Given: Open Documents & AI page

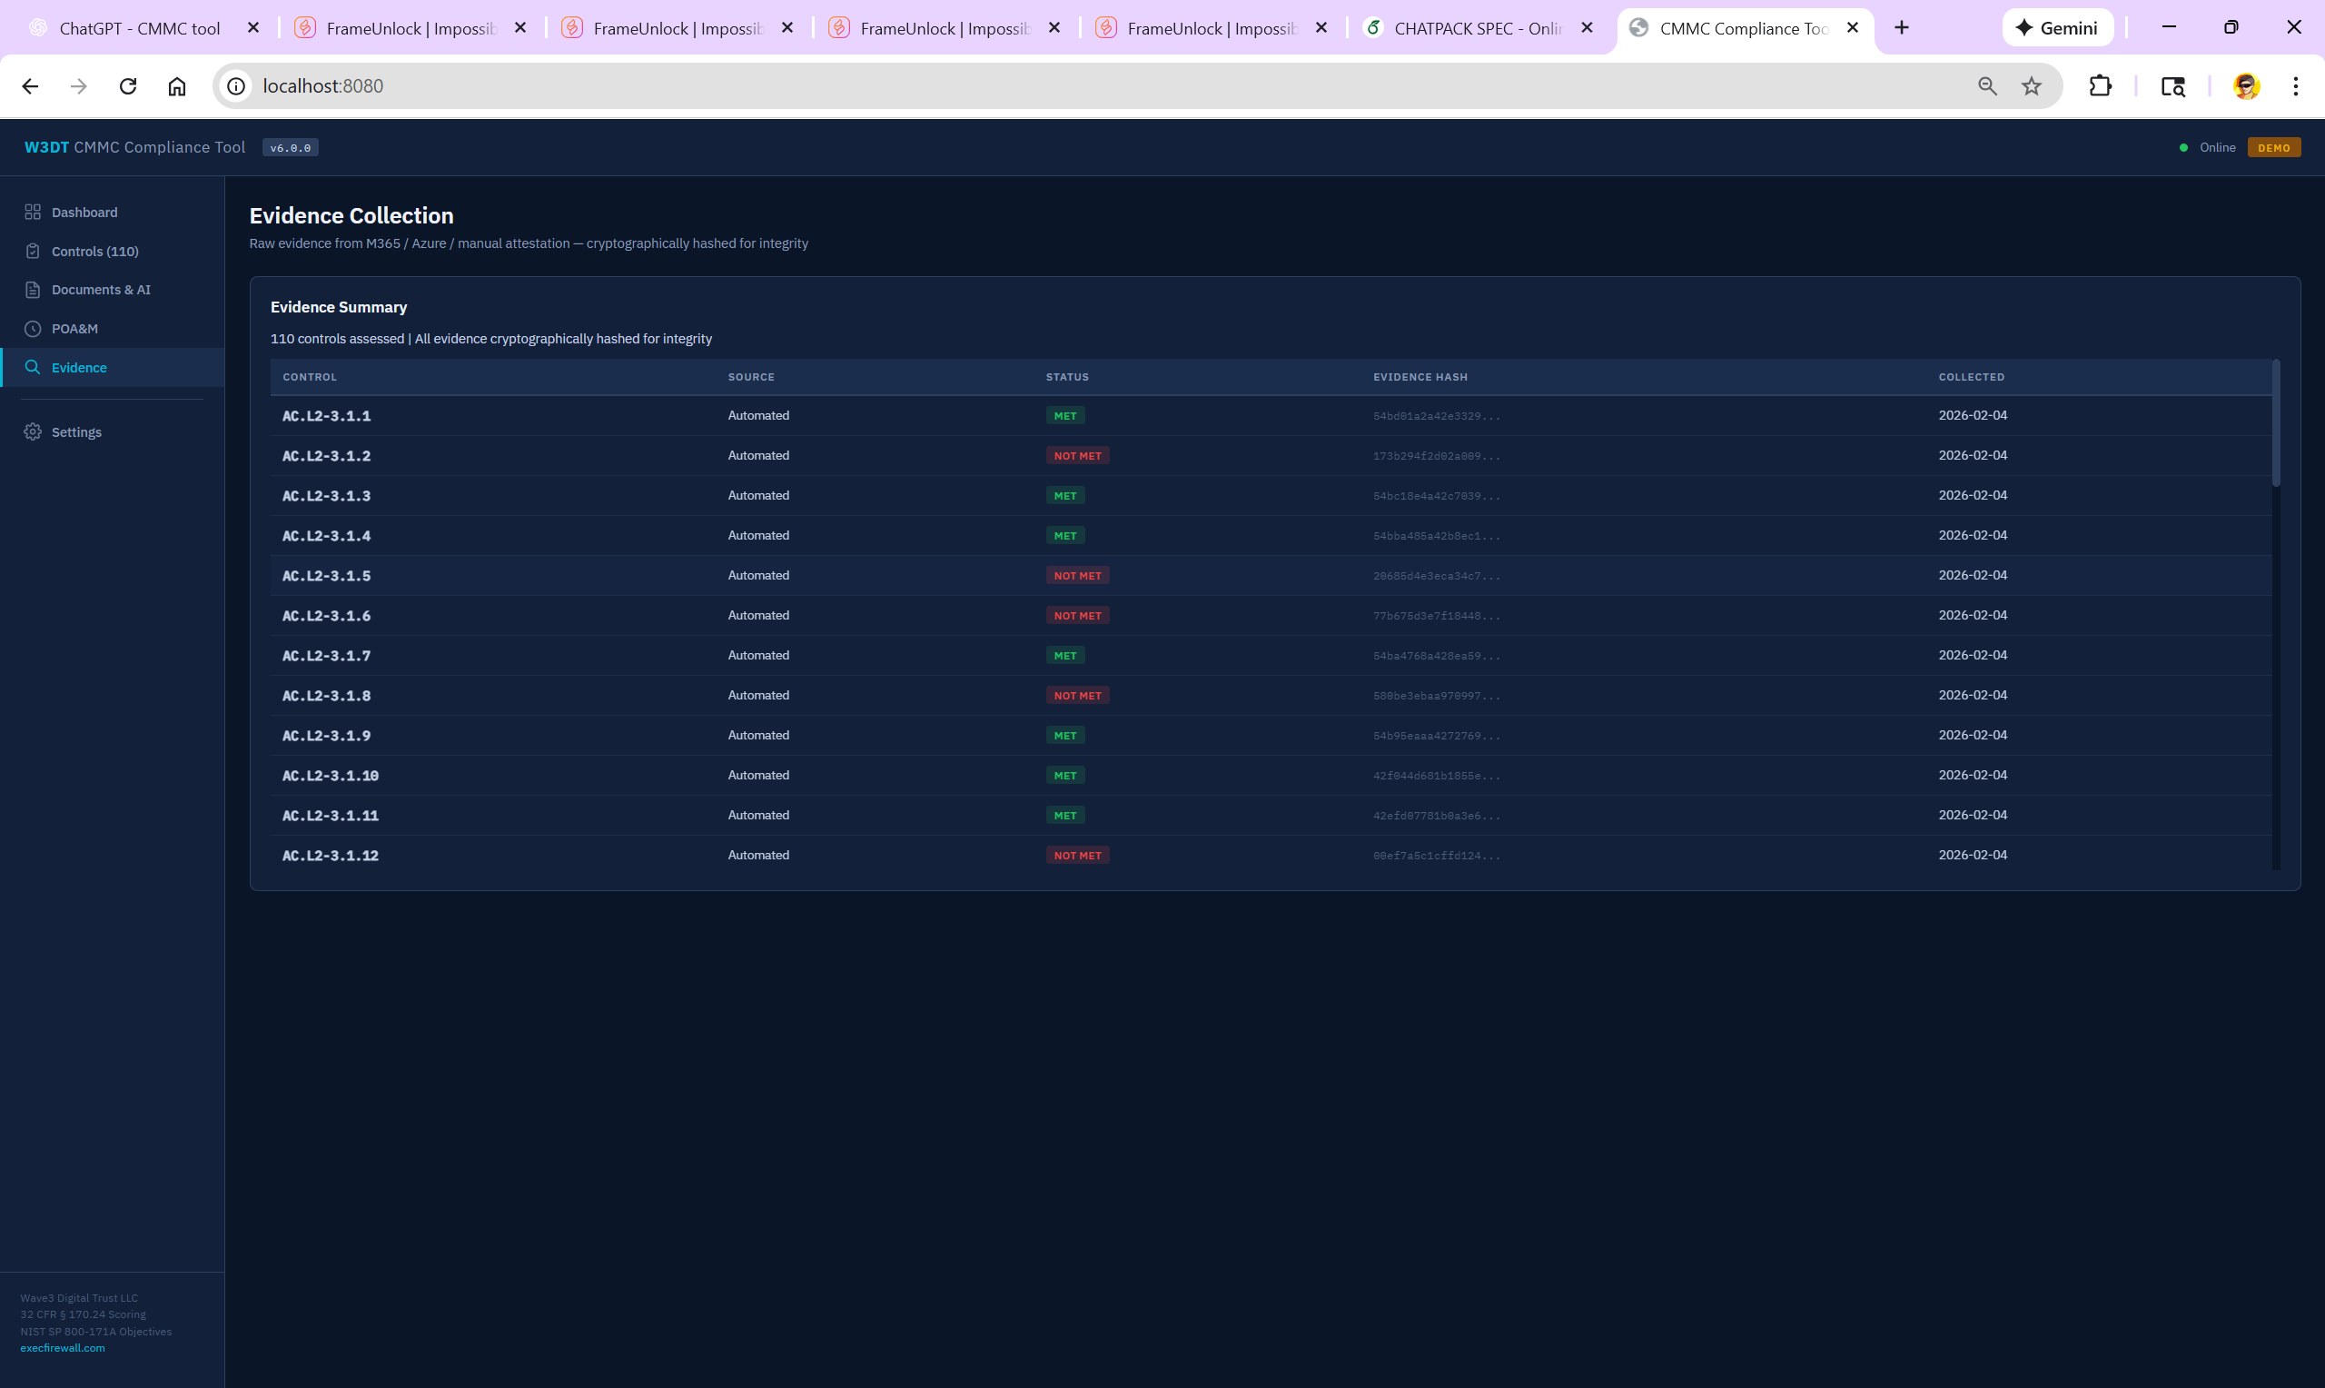Looking at the screenshot, I should [100, 290].
